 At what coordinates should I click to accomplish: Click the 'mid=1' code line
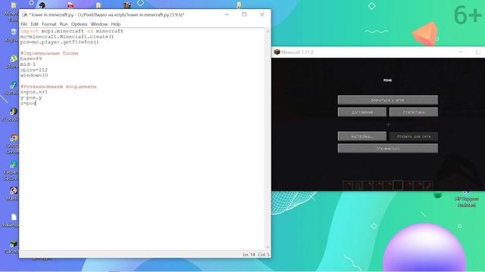pos(28,64)
